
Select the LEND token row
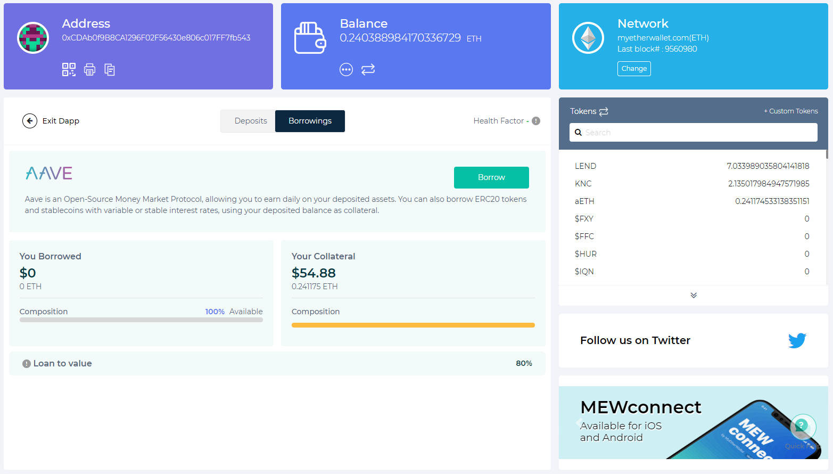pyautogui.click(x=692, y=166)
